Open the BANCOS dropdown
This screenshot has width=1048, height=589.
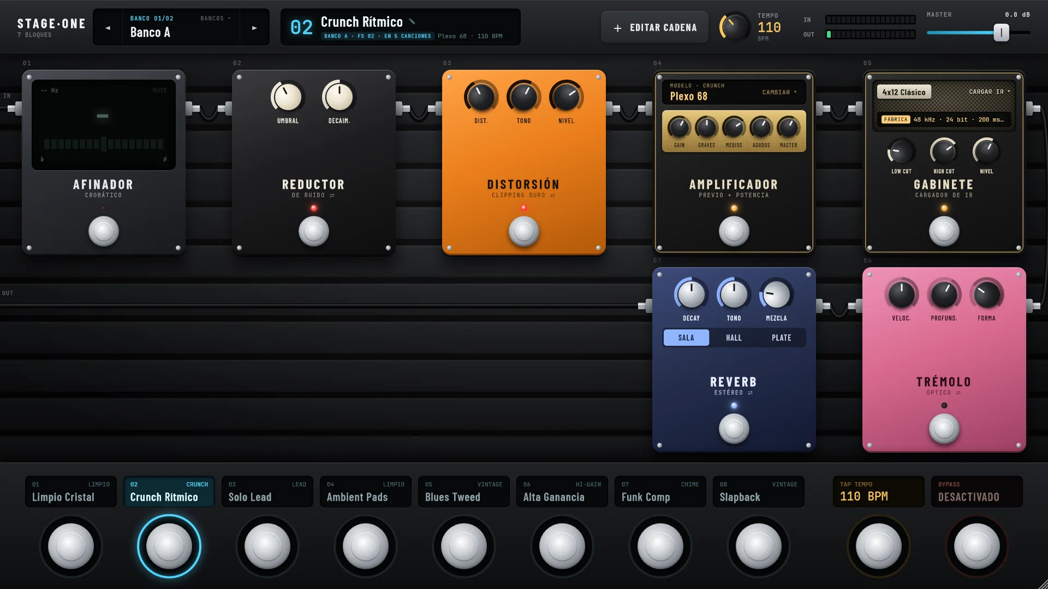(215, 19)
